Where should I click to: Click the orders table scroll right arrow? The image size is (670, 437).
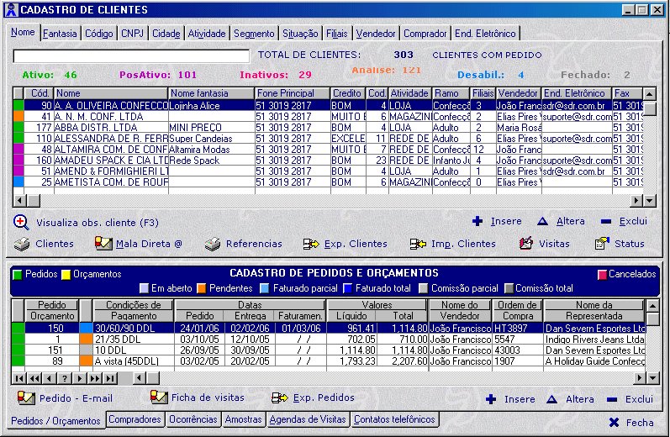pyautogui.click(x=640, y=377)
